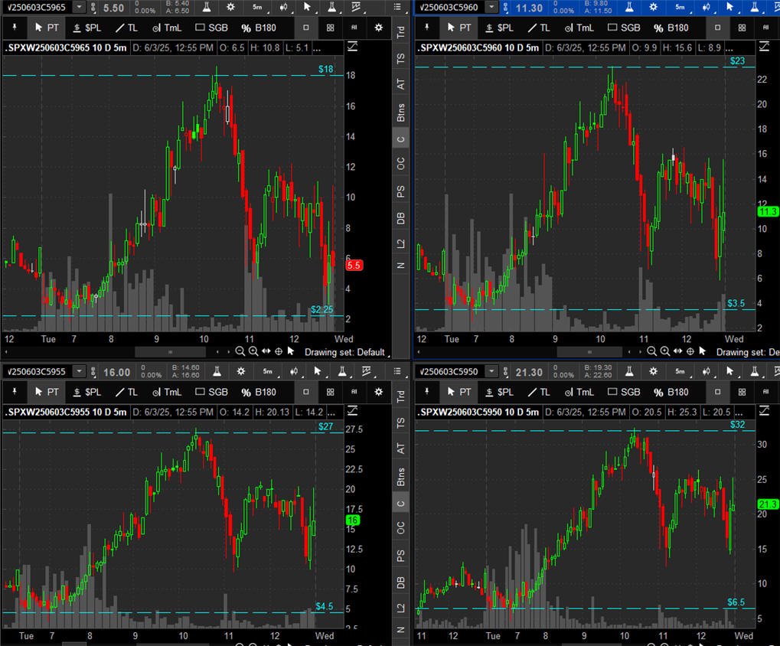Open chart style candle icon in 5965 header
780x646 pixels.
(283, 7)
